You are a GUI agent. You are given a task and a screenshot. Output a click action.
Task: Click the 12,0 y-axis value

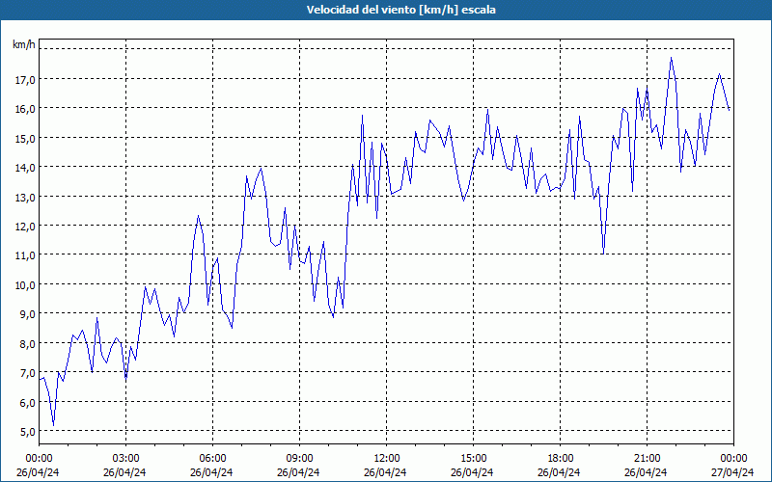click(25, 227)
